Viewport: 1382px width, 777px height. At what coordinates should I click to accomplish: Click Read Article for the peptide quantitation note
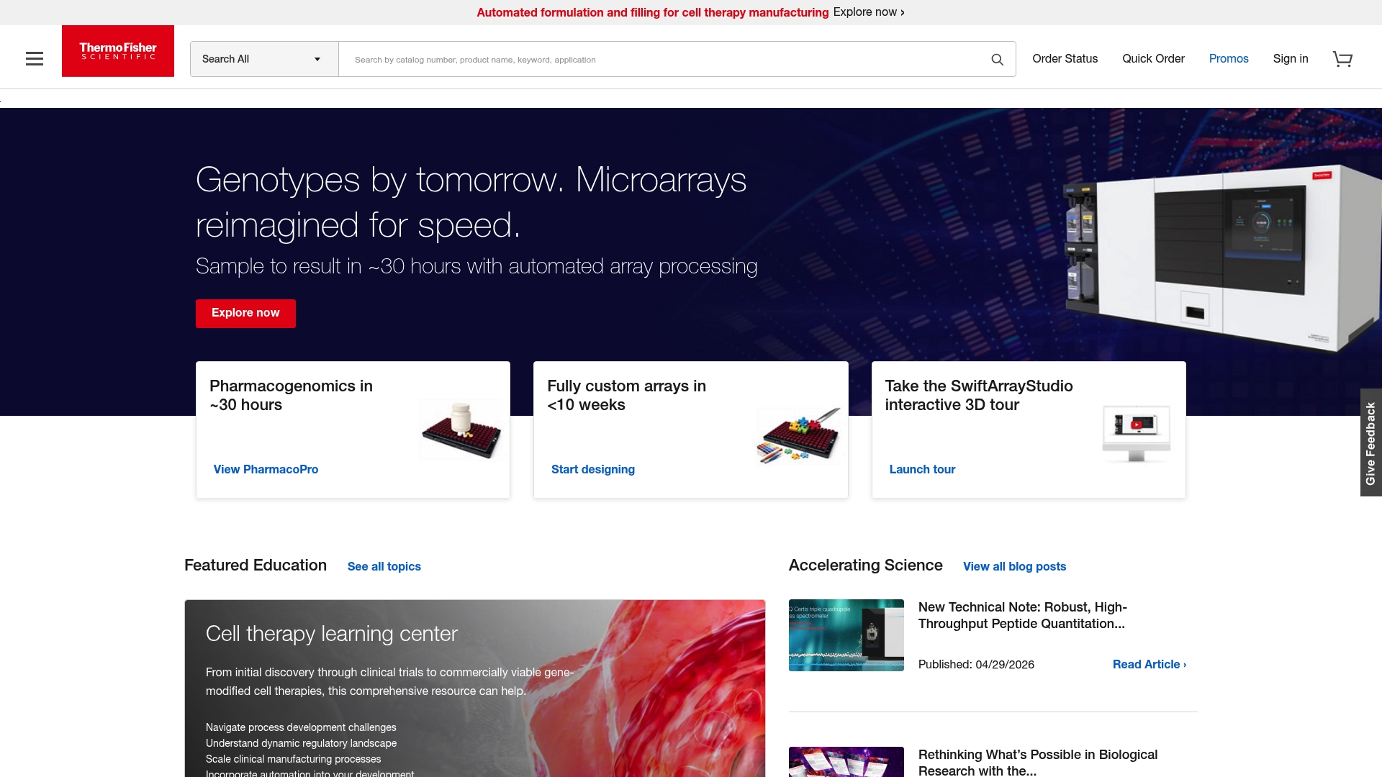1147,664
